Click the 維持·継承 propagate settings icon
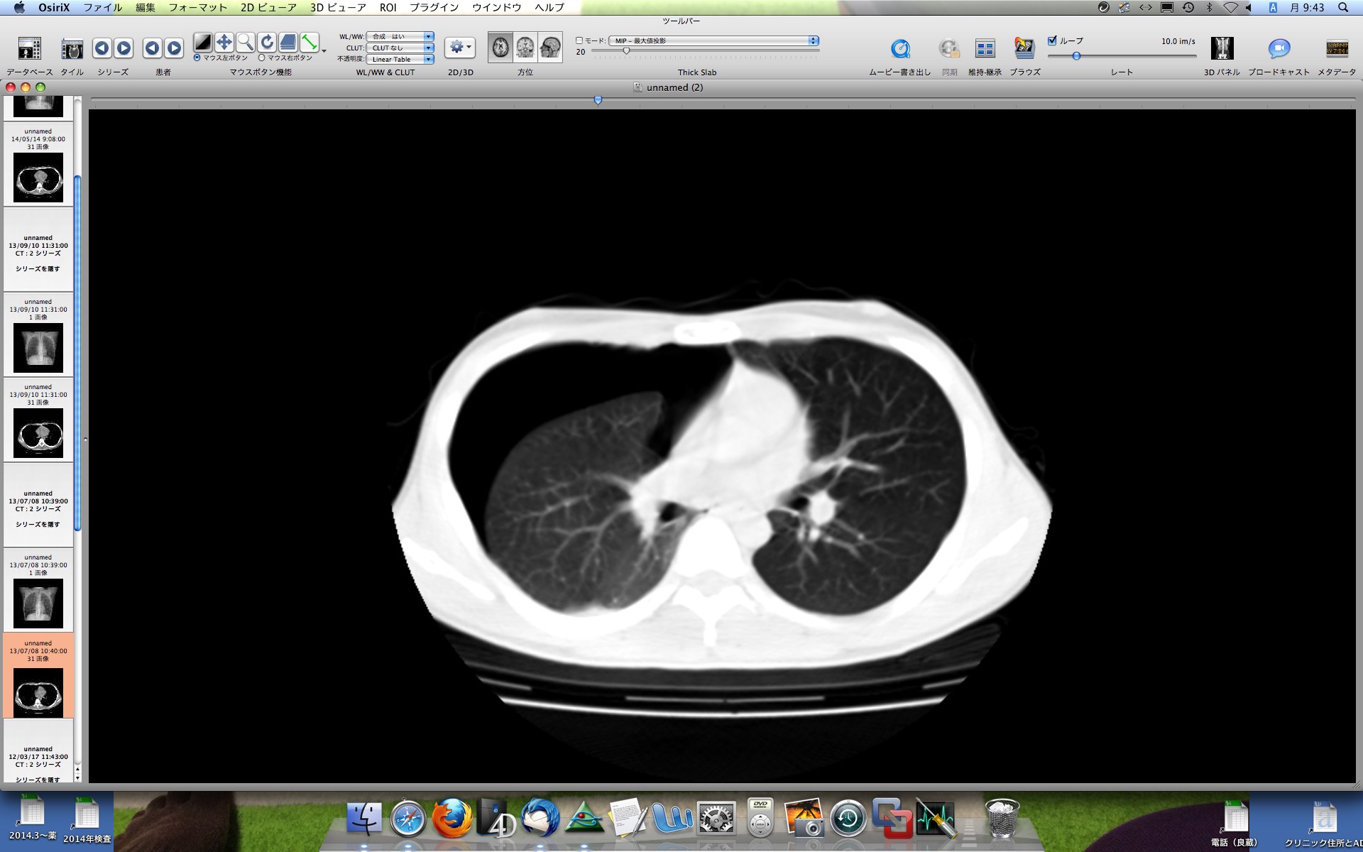The image size is (1363, 852). [x=985, y=48]
